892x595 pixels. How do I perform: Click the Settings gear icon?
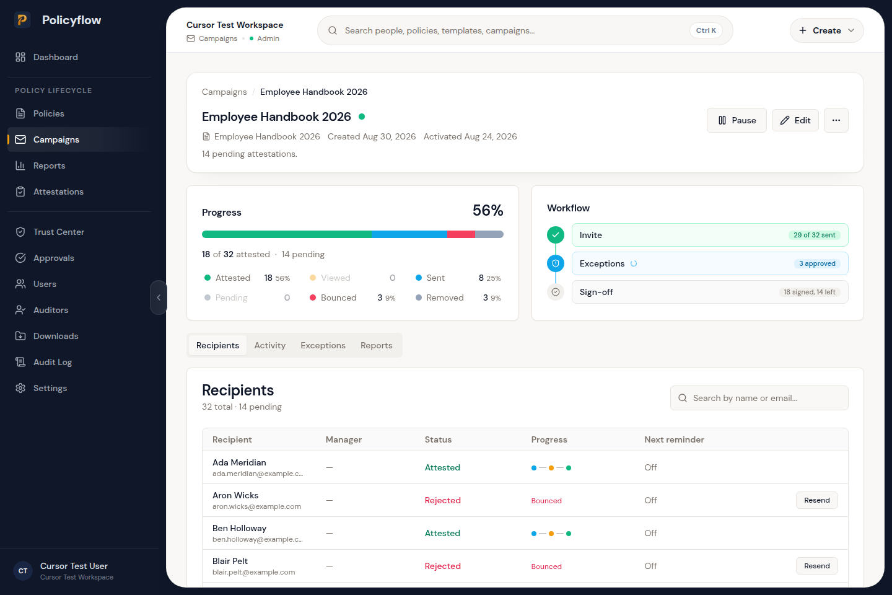coord(20,388)
